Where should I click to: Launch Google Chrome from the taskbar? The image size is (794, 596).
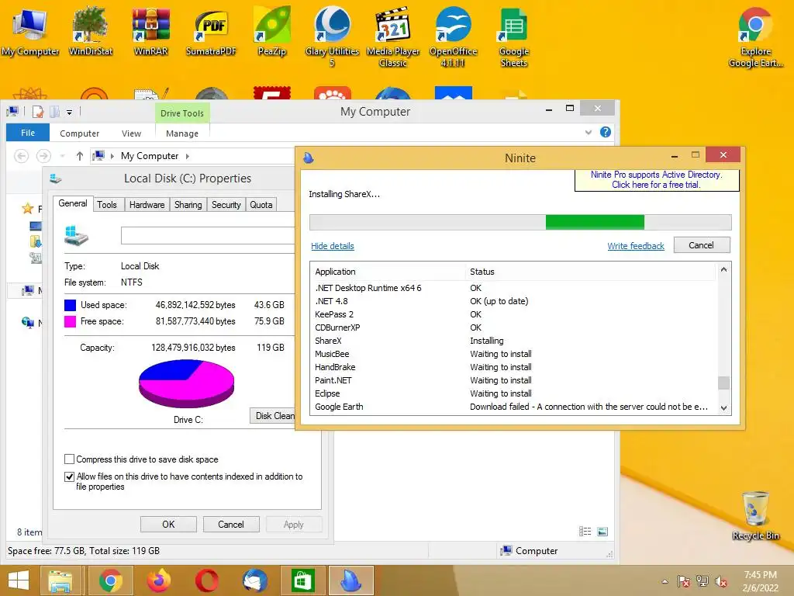[110, 580]
